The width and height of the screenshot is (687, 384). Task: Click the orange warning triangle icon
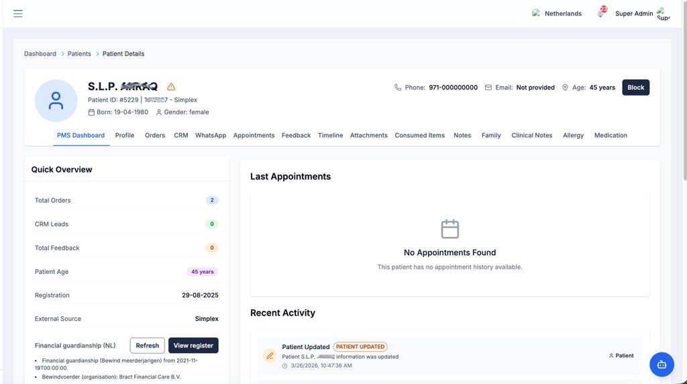click(171, 87)
